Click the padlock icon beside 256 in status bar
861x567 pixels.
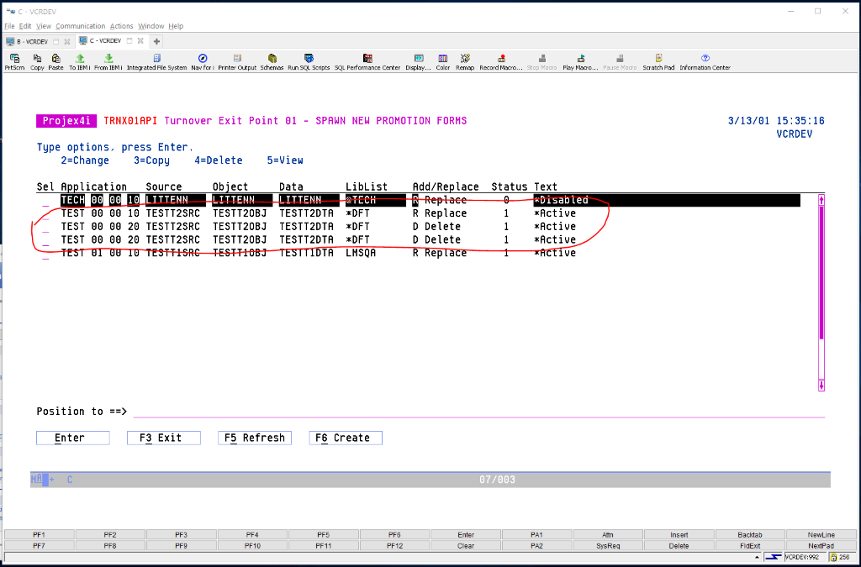point(833,557)
